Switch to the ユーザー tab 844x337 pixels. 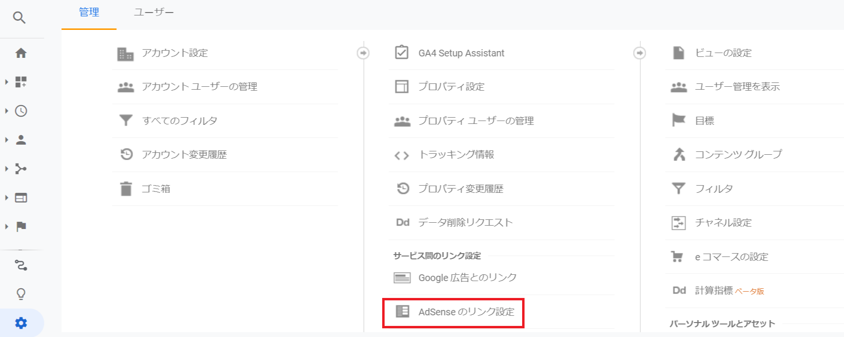tap(153, 13)
